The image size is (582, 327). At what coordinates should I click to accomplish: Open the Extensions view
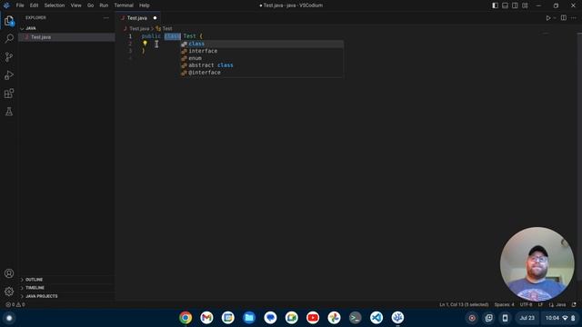[9, 94]
